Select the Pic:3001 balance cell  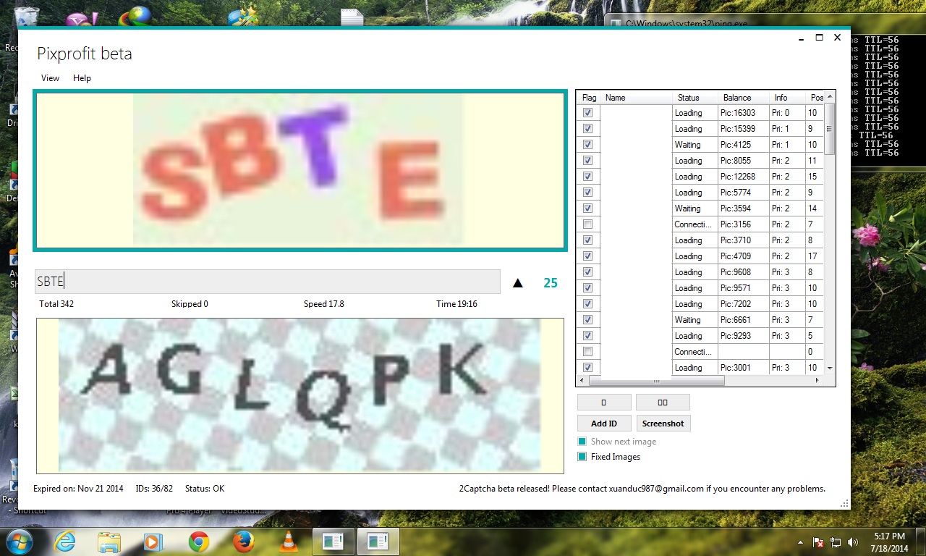tap(744, 368)
